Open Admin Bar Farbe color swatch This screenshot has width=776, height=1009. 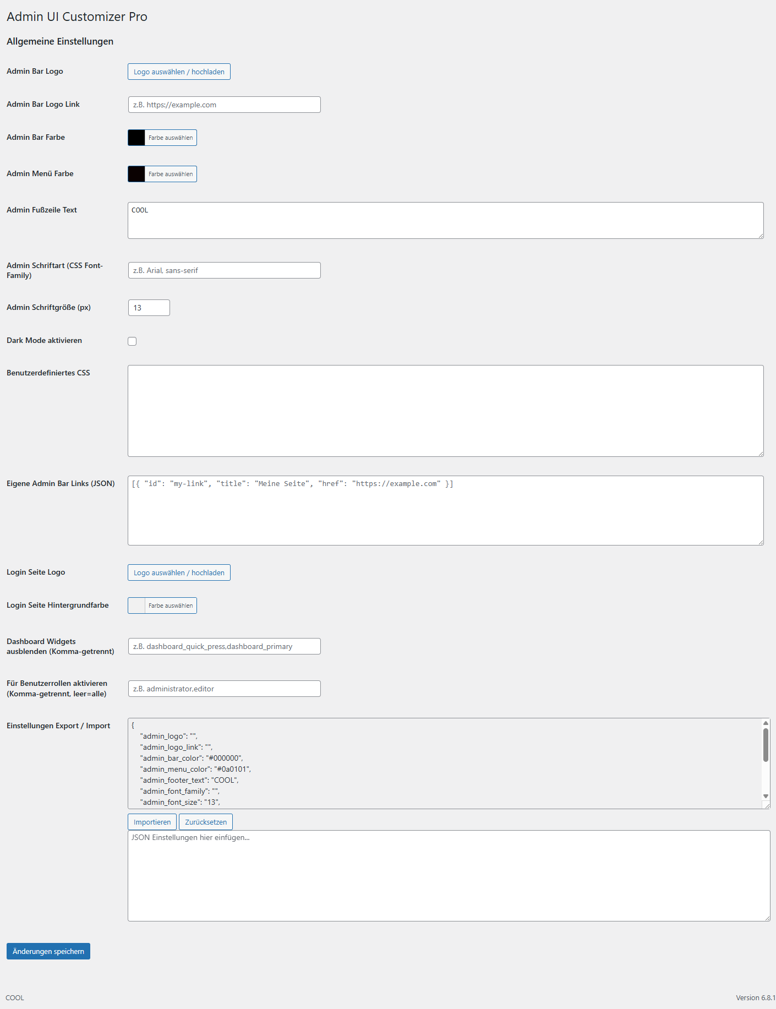coord(136,138)
